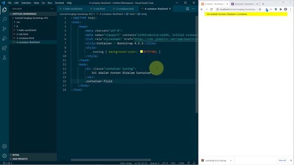Expand the JAVA PROJECTS panel
The height and width of the screenshot is (165, 294).
click(20, 159)
